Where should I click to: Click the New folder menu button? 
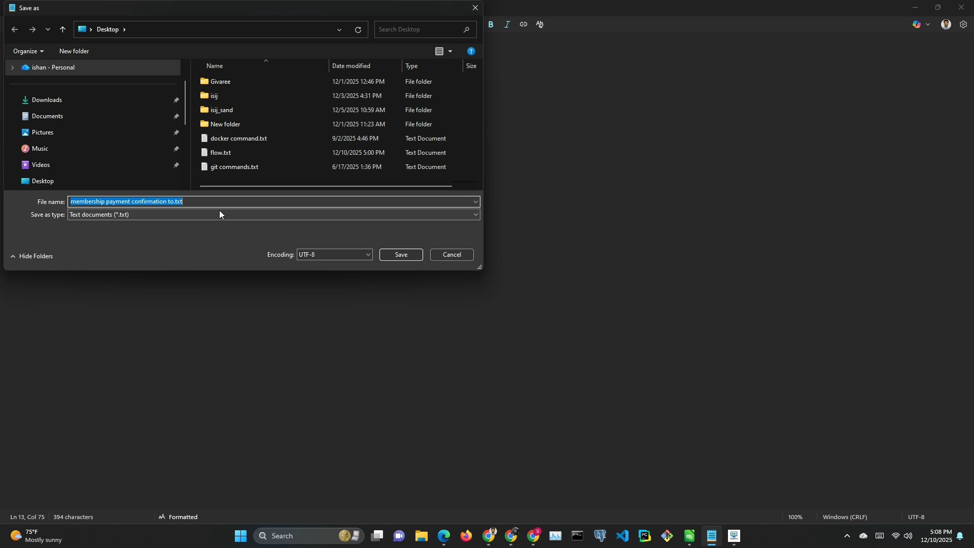pyautogui.click(x=74, y=51)
